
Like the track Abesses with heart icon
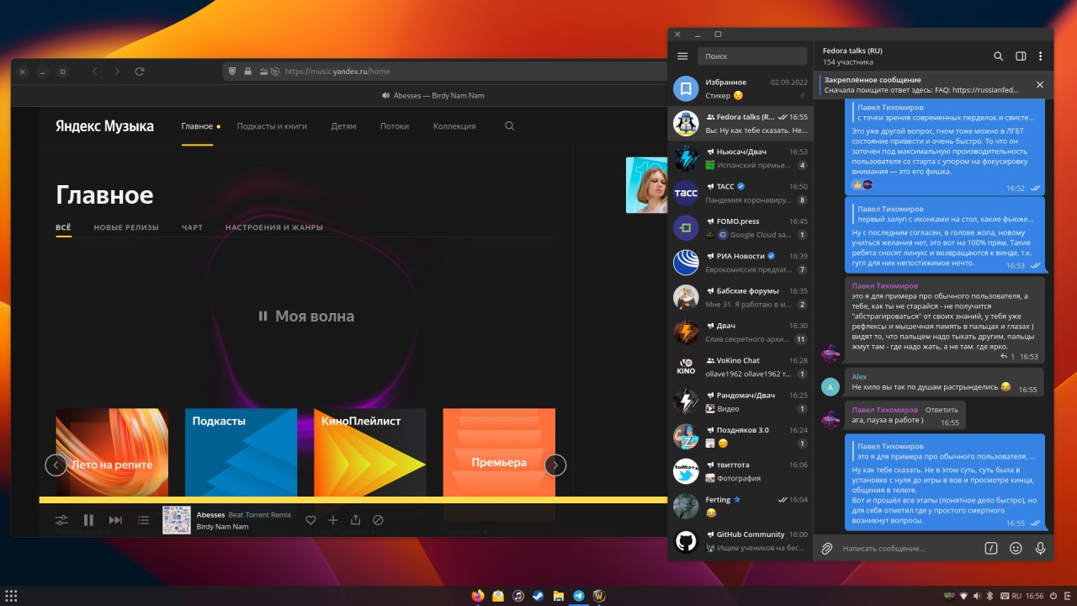(310, 520)
